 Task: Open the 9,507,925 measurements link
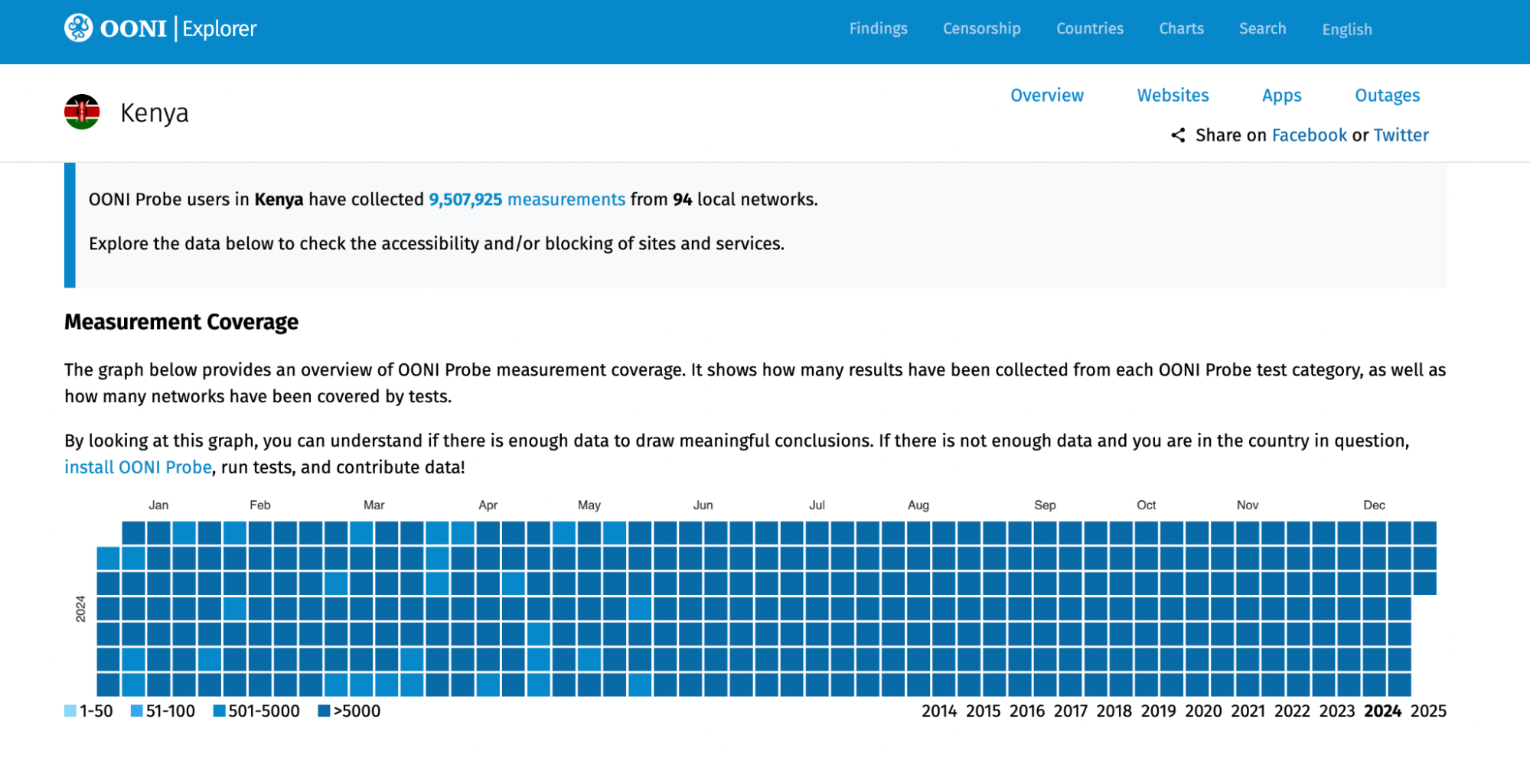click(527, 200)
